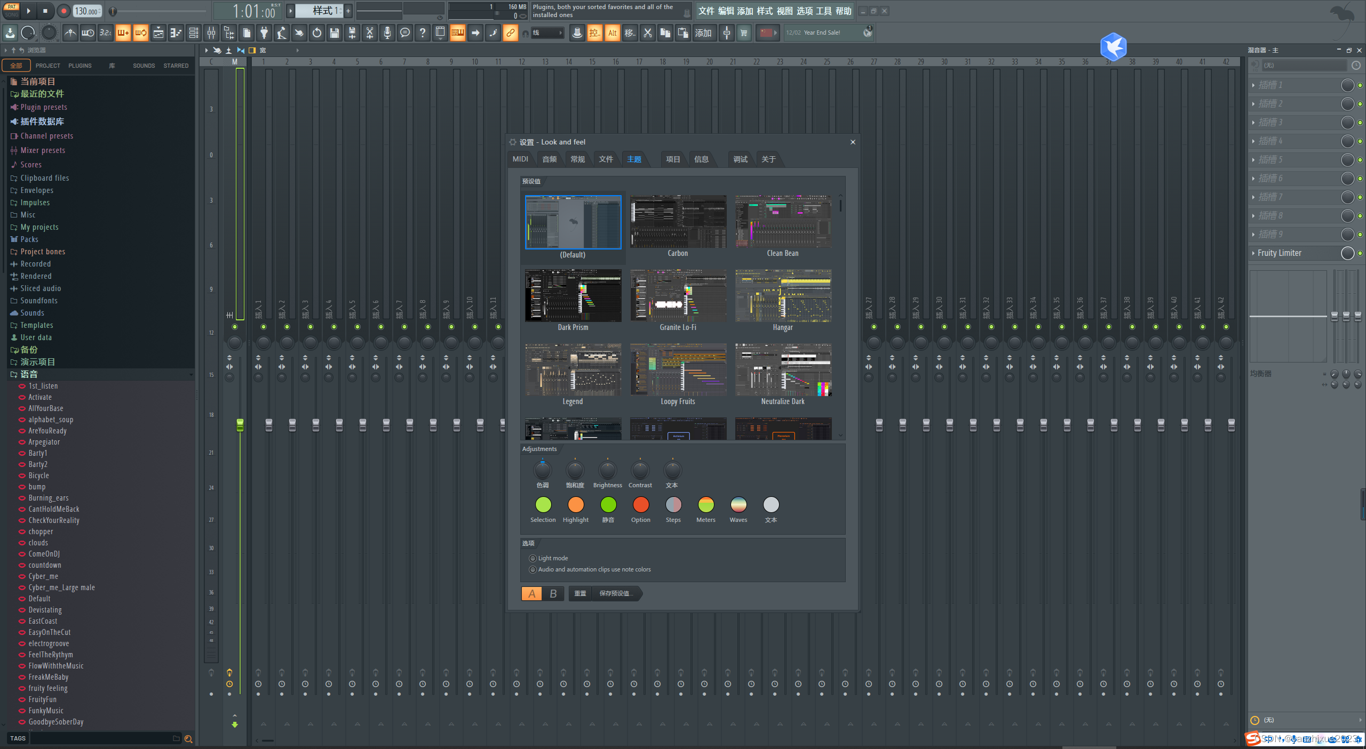Select the STARRED browser tab
Image resolution: width=1366 pixels, height=749 pixels.
(176, 66)
